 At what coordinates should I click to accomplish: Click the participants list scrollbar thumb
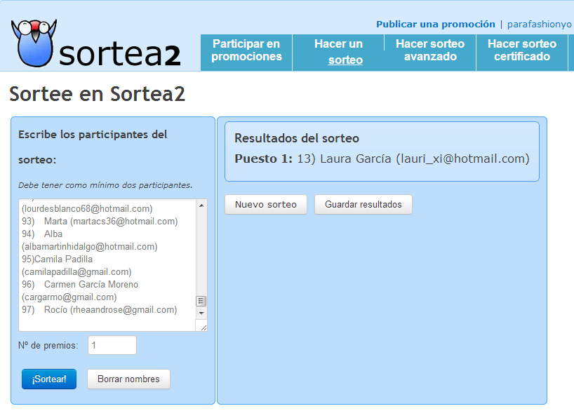pos(201,301)
